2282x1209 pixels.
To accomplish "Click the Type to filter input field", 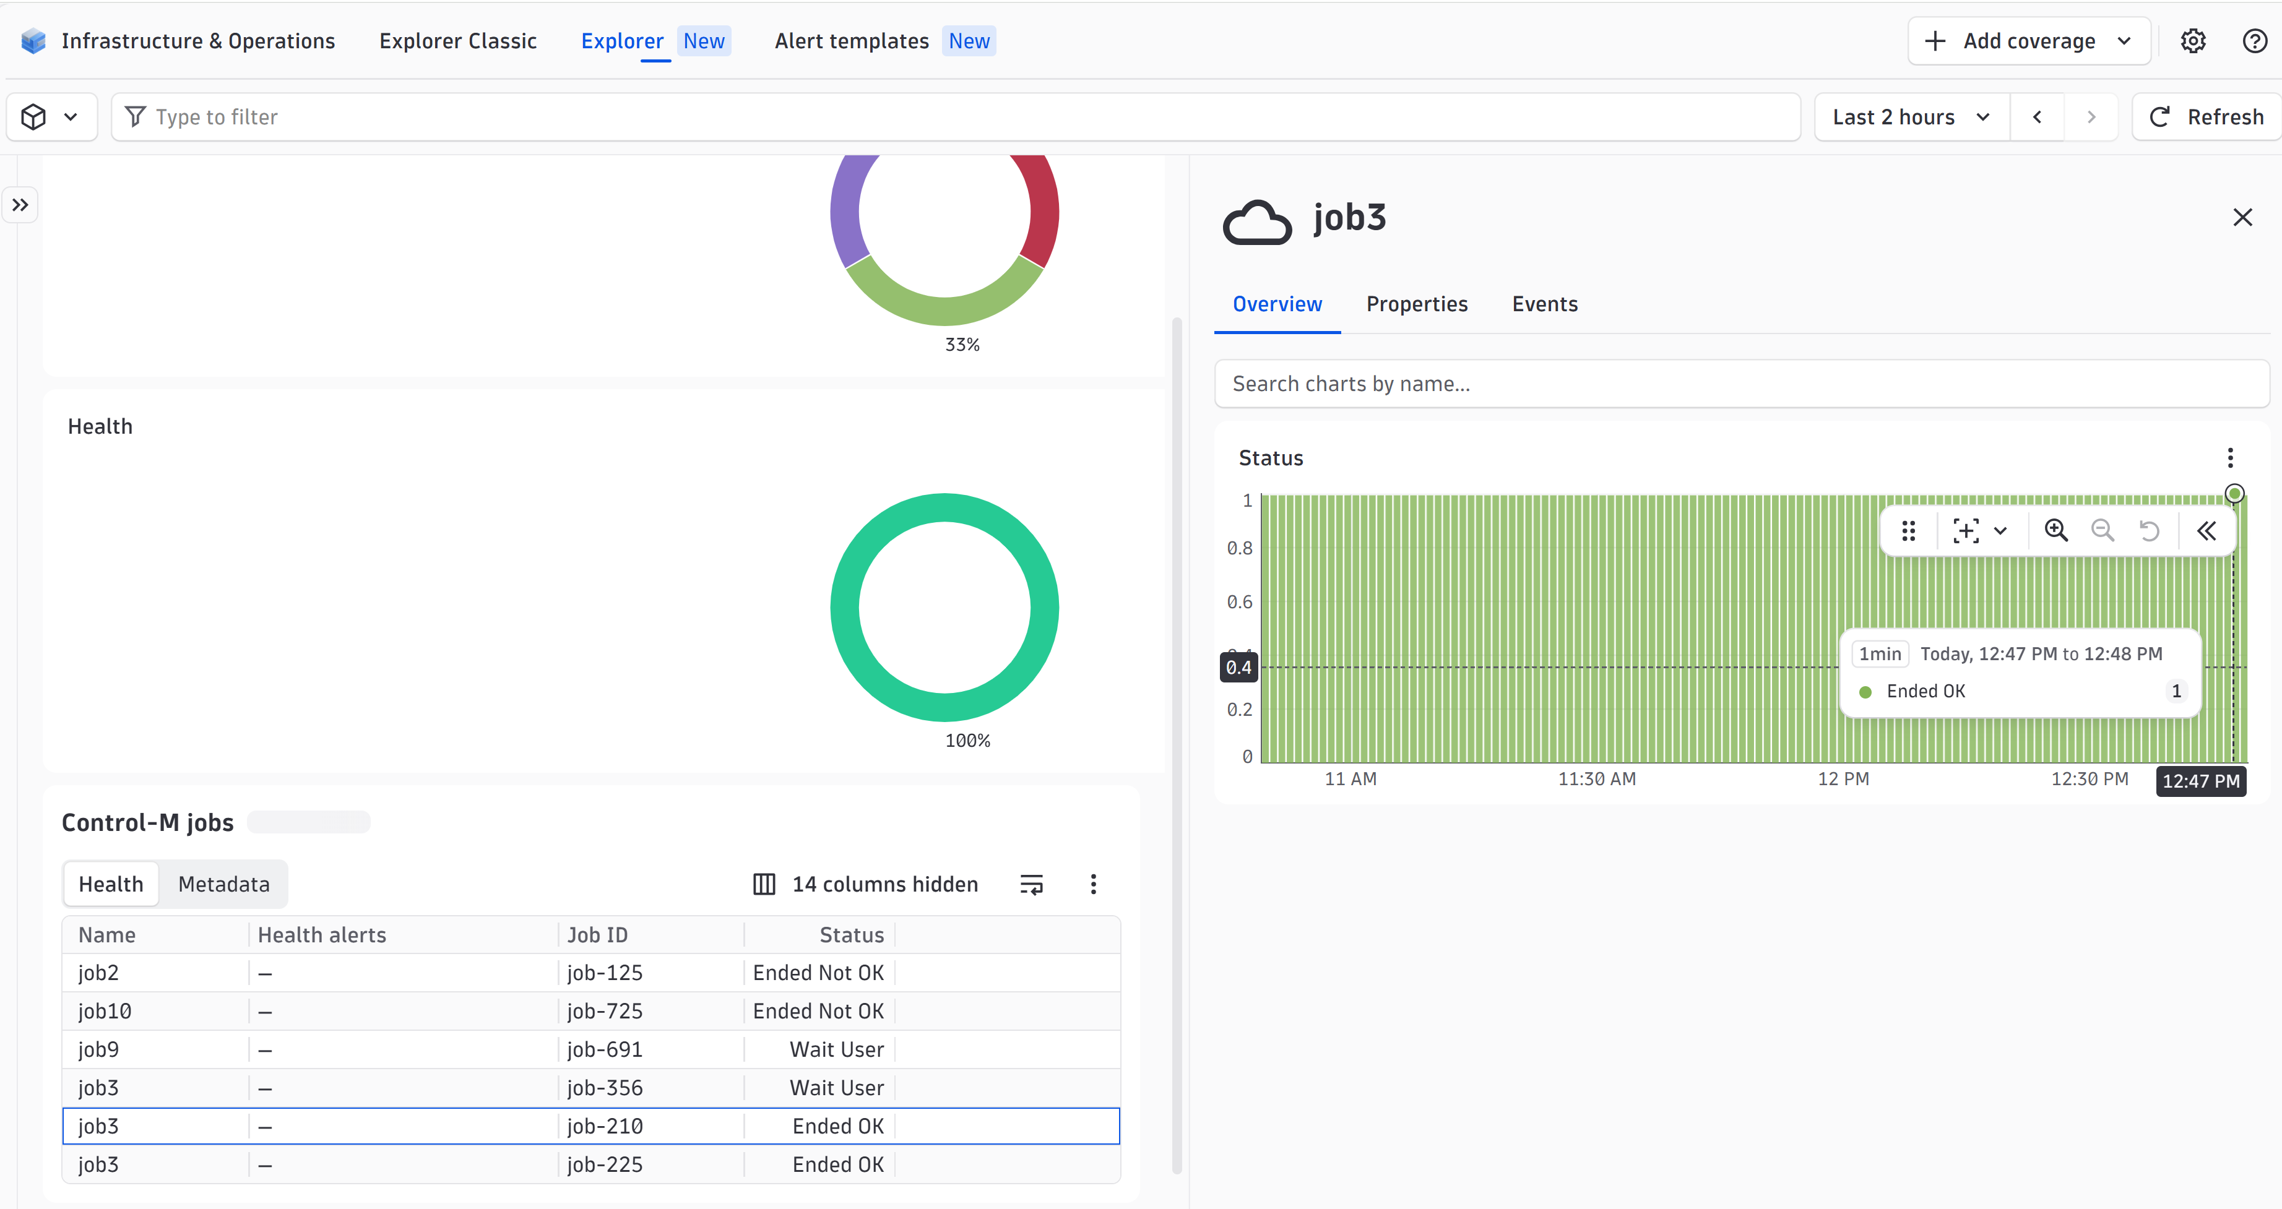I will coord(956,117).
